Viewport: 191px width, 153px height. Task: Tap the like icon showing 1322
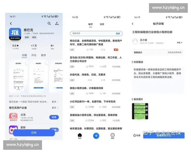pos(100,107)
